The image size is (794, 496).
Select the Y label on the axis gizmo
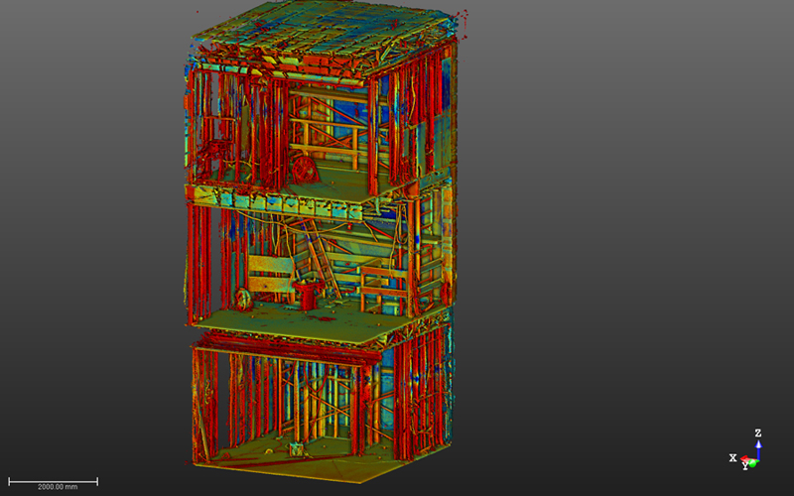(745, 467)
